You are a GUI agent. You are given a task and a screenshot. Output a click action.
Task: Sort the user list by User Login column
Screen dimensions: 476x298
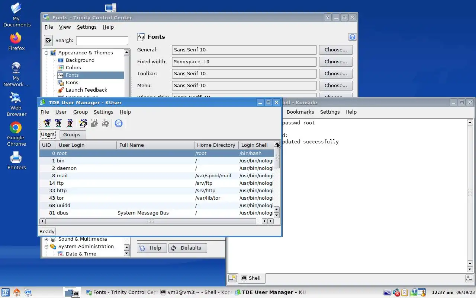[x=86, y=145]
